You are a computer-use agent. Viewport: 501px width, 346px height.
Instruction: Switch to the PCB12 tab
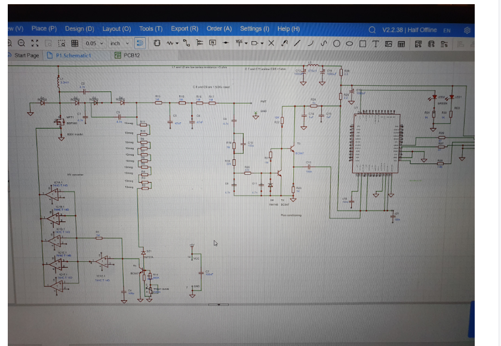pyautogui.click(x=127, y=55)
